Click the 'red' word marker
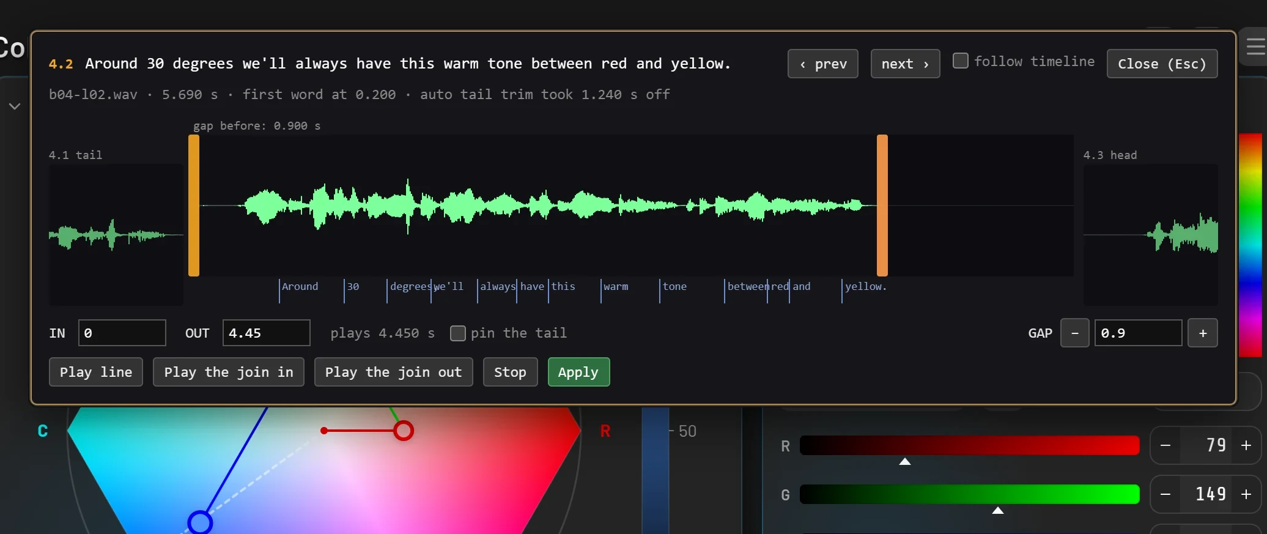This screenshot has height=534, width=1267. (778, 287)
